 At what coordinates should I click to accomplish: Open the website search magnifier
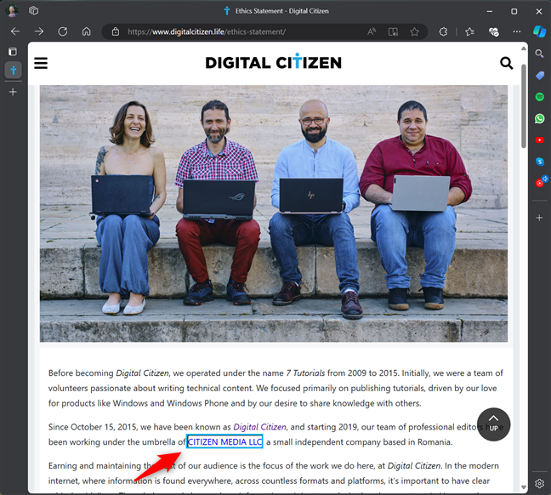(507, 63)
